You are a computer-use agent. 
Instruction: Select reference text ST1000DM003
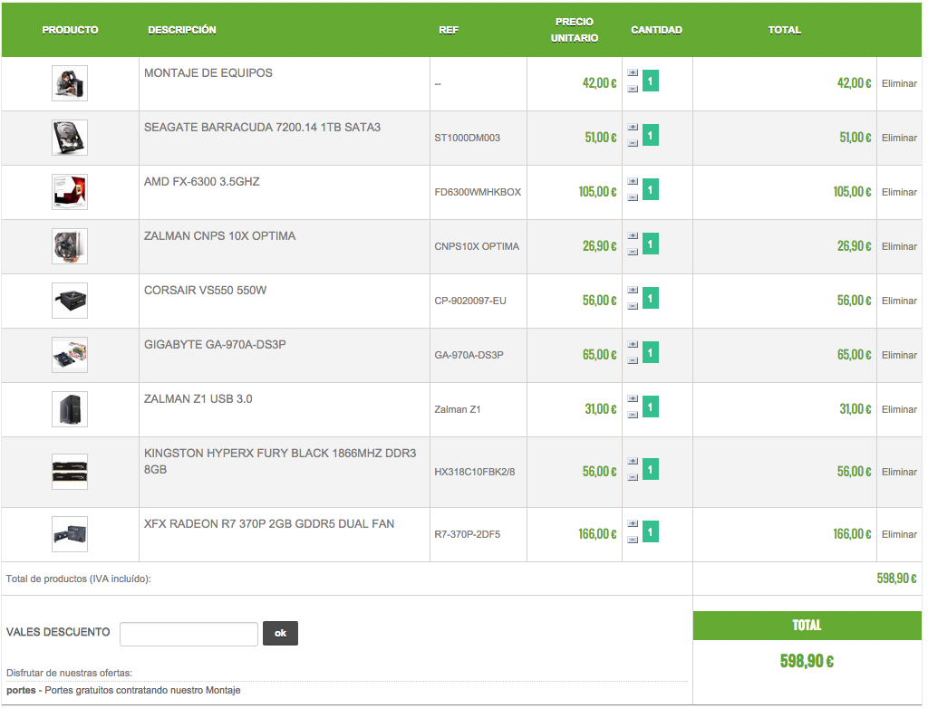468,139
